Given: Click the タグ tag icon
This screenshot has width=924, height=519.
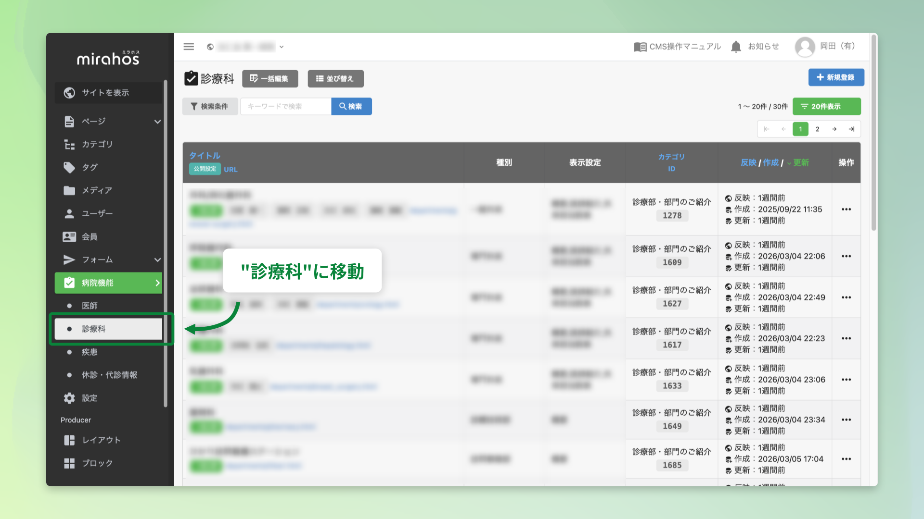Looking at the screenshot, I should coord(69,167).
